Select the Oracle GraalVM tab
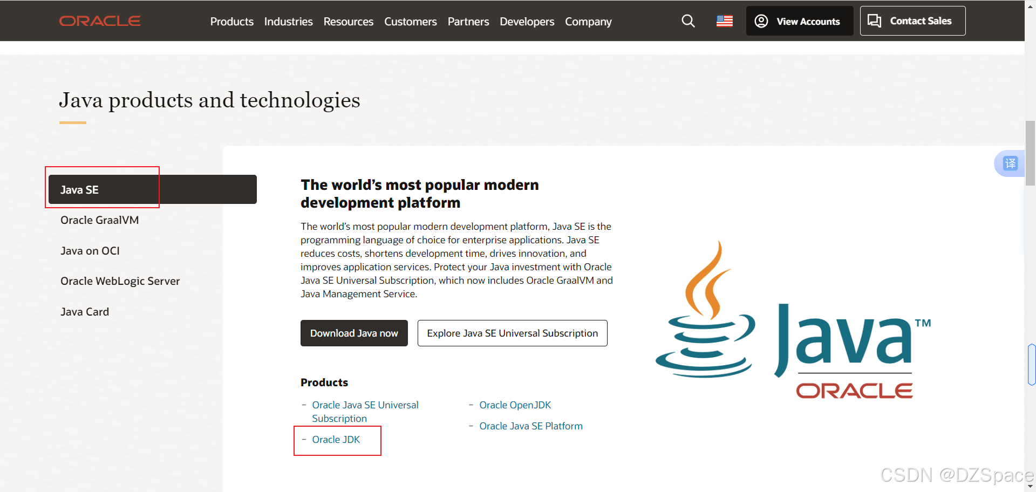Viewport: 1036px width, 492px height. click(100, 220)
